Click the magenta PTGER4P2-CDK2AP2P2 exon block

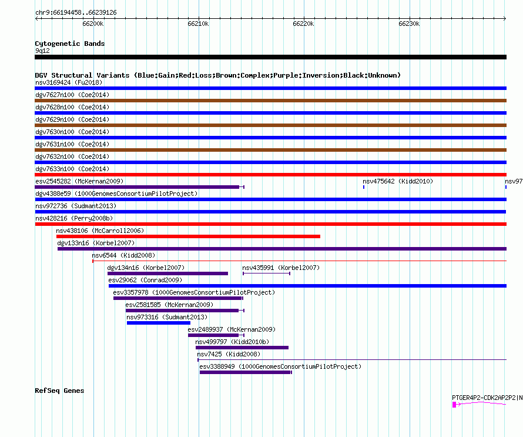(x=454, y=405)
